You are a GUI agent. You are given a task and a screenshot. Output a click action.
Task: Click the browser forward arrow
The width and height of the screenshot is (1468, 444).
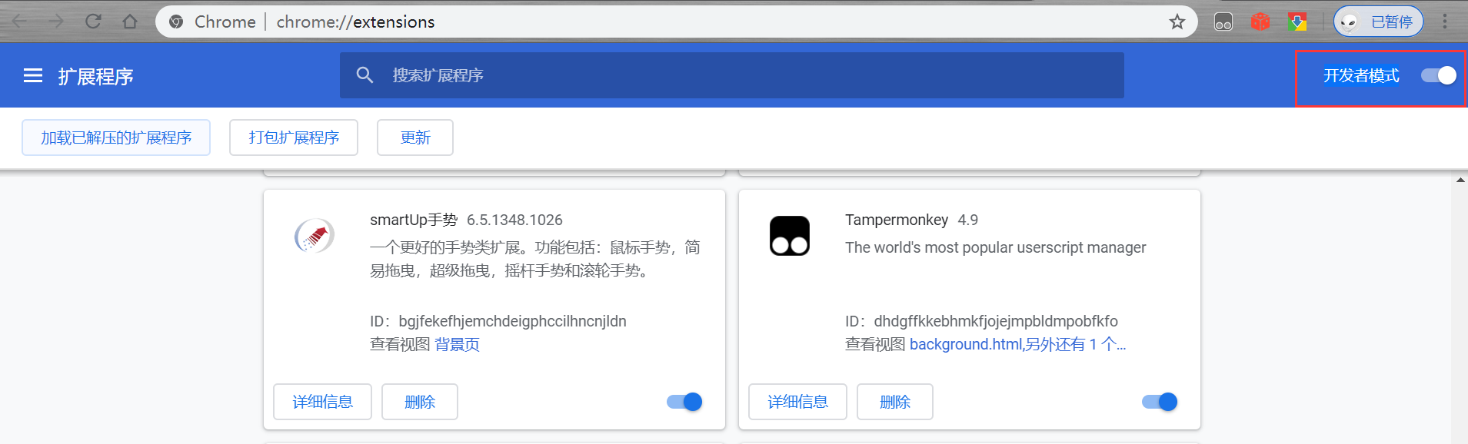click(x=56, y=22)
